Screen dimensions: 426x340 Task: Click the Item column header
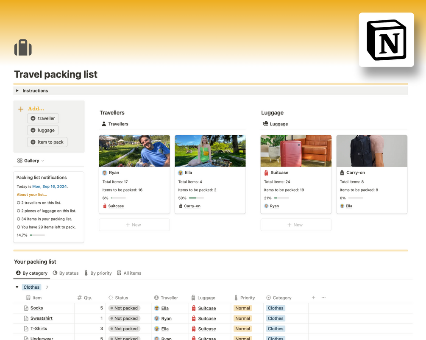(x=34, y=298)
